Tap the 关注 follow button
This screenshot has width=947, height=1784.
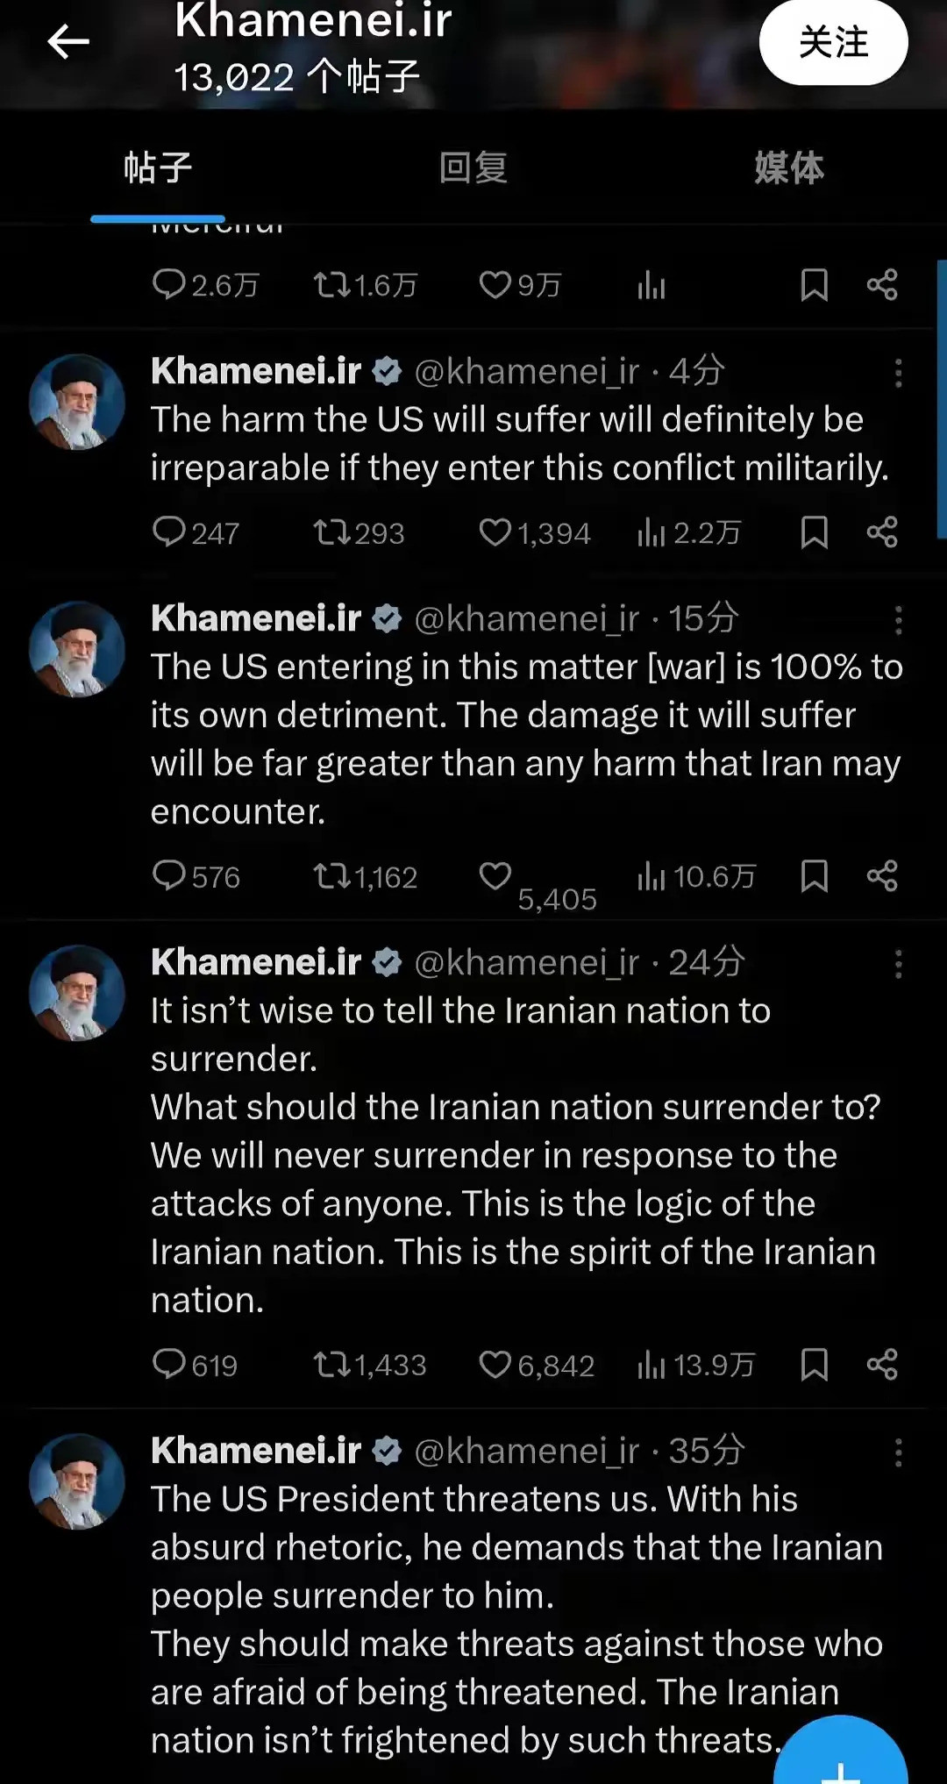833,42
